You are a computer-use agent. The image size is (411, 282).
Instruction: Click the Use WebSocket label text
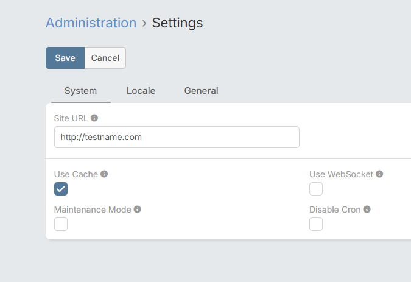341,174
